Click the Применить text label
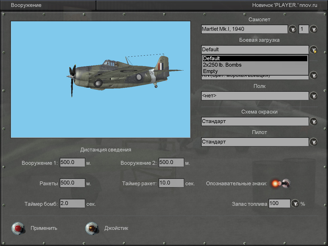 (44, 228)
